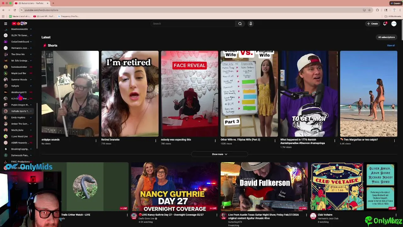
Task: Click All subscriptions button
Action: pyautogui.click(x=386, y=37)
